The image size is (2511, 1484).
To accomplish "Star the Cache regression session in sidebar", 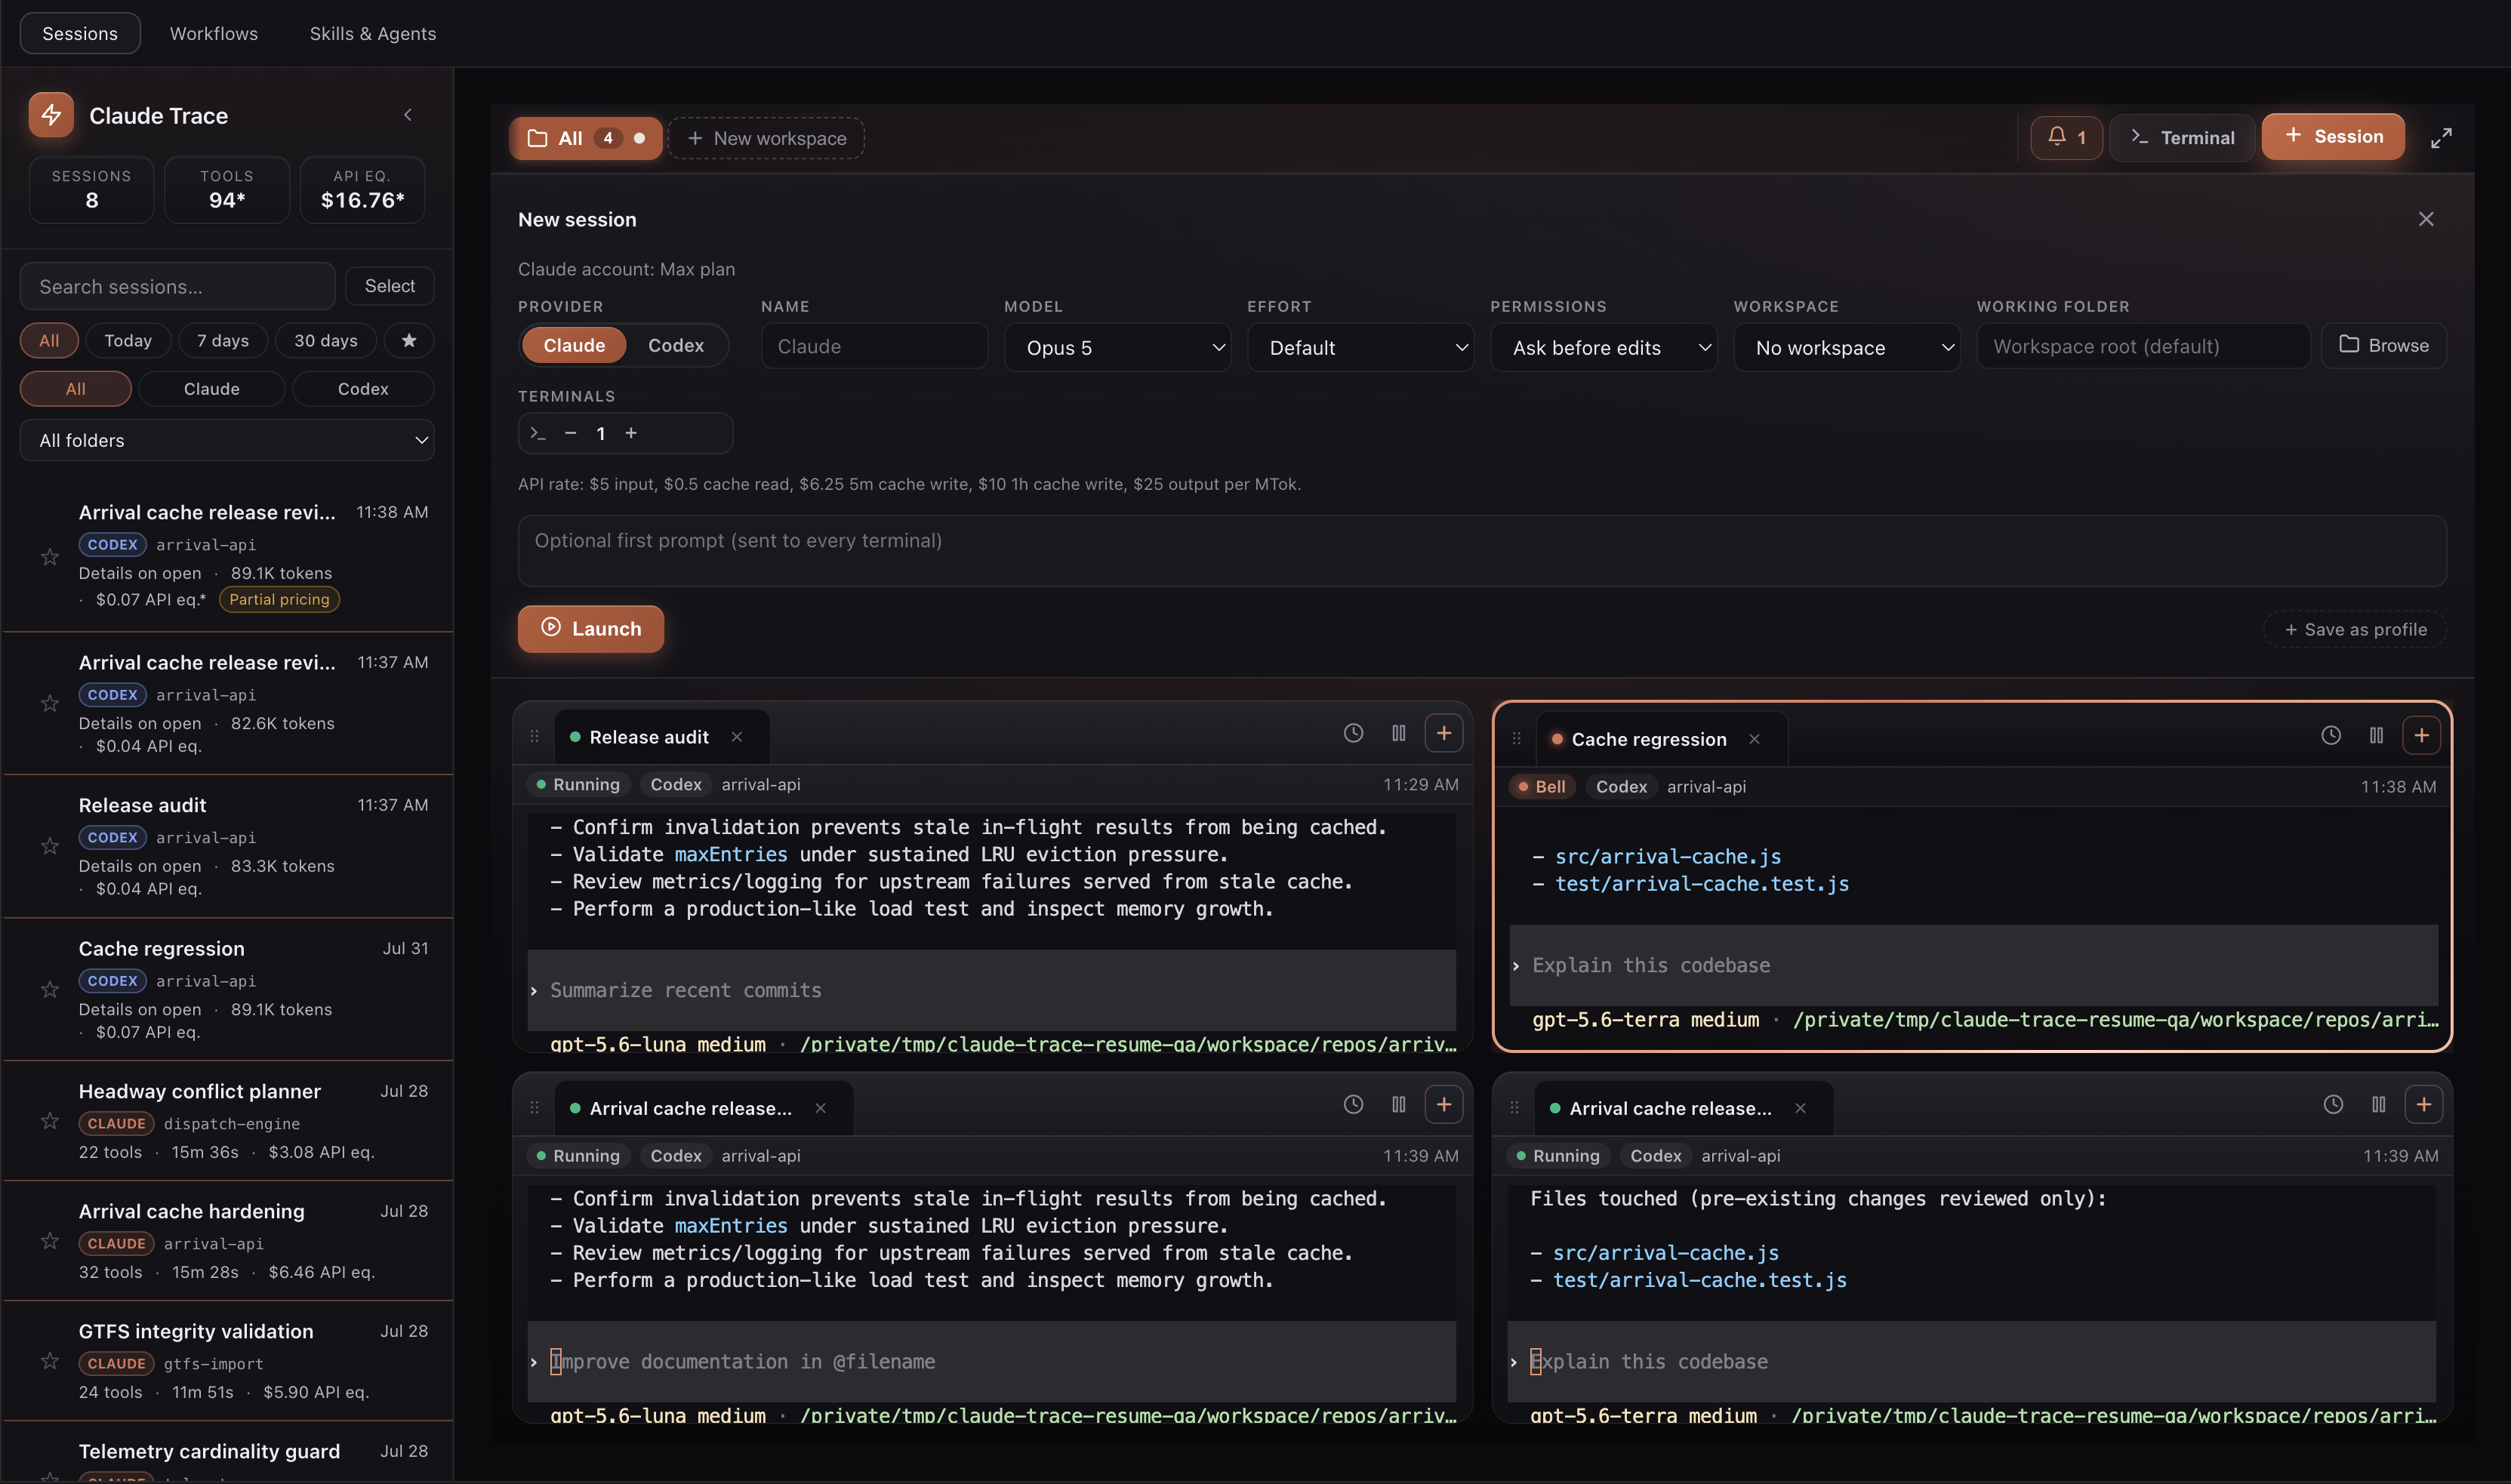I will pyautogui.click(x=50, y=989).
